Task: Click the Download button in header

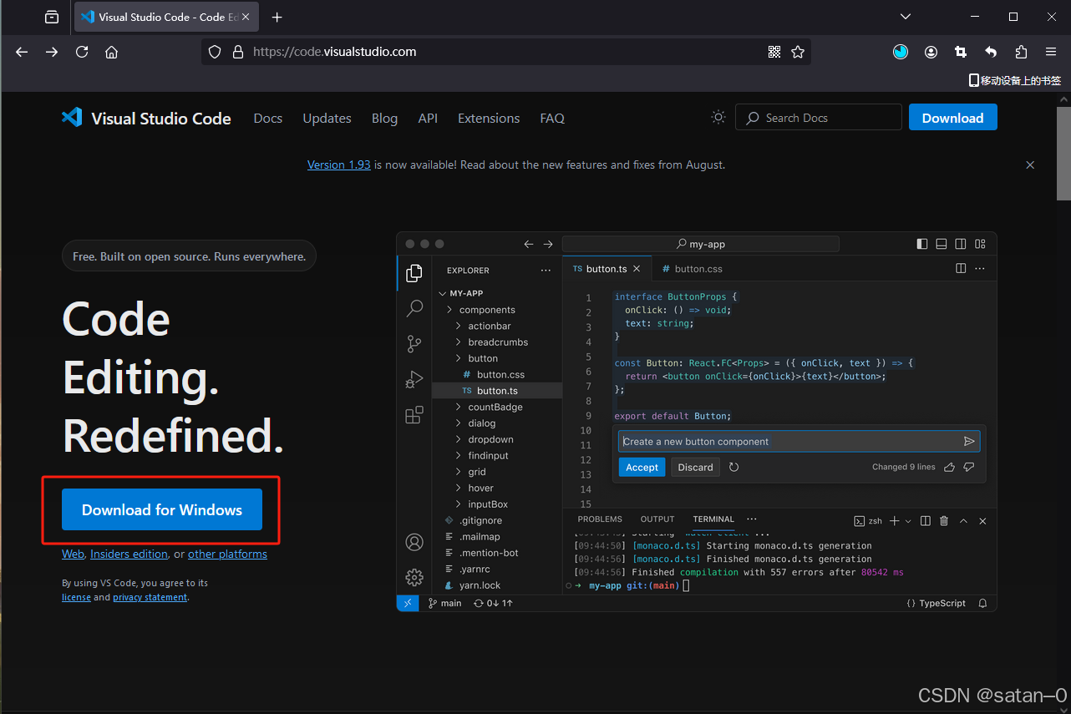Action: [952, 118]
